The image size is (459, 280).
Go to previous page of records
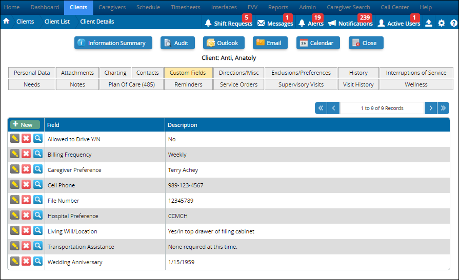333,108
